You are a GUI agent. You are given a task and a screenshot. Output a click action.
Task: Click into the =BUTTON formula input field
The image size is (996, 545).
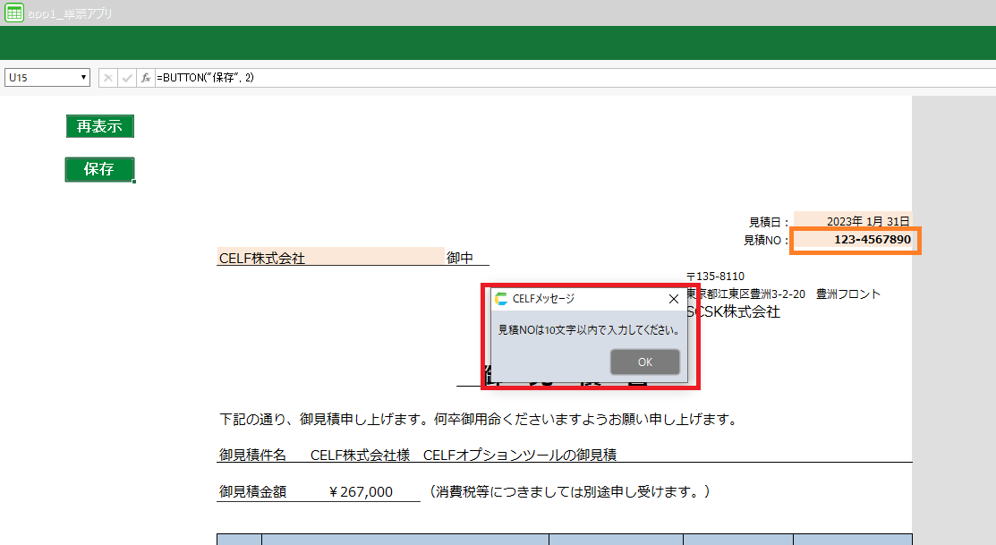point(537,78)
